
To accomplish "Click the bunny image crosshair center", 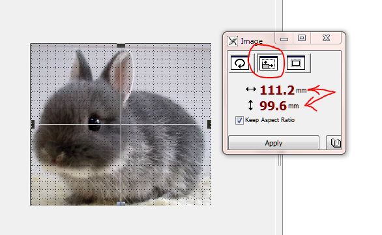I will click(x=121, y=125).
